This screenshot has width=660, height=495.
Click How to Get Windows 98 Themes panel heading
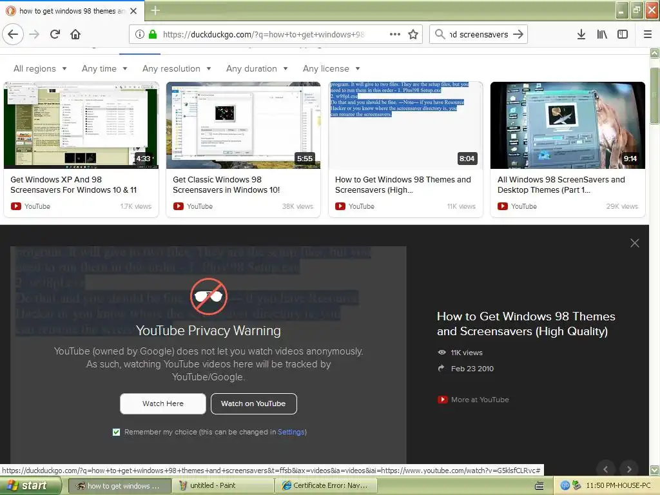coord(526,324)
